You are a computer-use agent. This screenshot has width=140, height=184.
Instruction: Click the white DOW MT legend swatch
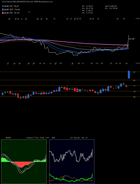3,10
